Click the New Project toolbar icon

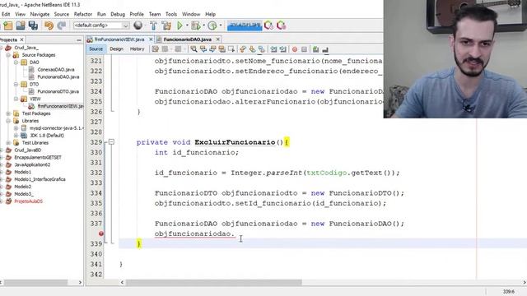7,25
